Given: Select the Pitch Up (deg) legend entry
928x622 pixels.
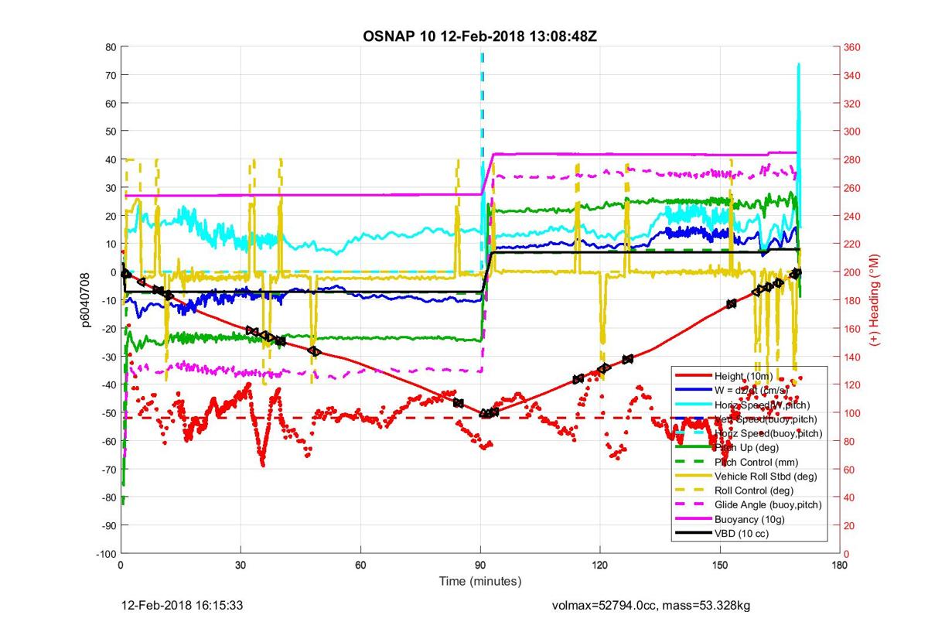Looking at the screenshot, I should point(746,447).
